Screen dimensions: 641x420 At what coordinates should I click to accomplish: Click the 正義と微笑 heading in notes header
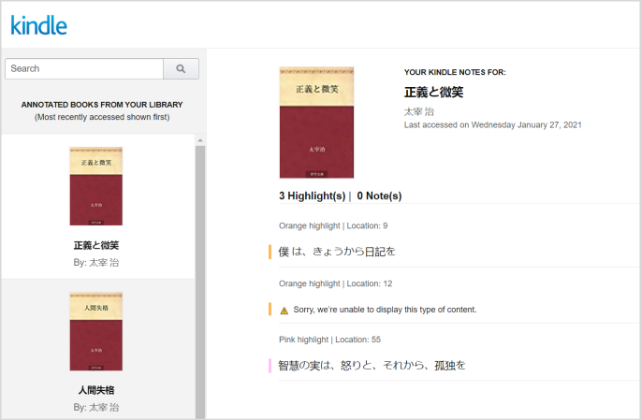pyautogui.click(x=434, y=93)
